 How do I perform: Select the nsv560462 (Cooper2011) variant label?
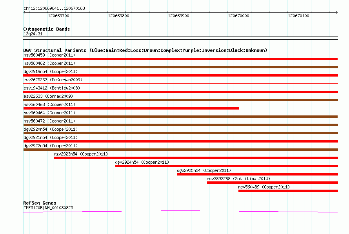click(49, 63)
